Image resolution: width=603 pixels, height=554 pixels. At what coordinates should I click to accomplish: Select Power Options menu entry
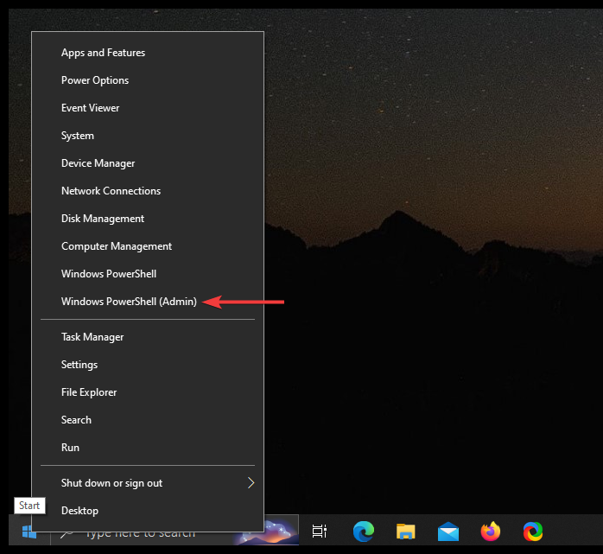tap(148, 80)
